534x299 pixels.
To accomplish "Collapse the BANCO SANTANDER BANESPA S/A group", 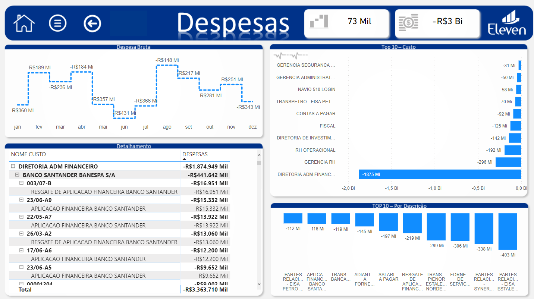I will tap(17, 174).
